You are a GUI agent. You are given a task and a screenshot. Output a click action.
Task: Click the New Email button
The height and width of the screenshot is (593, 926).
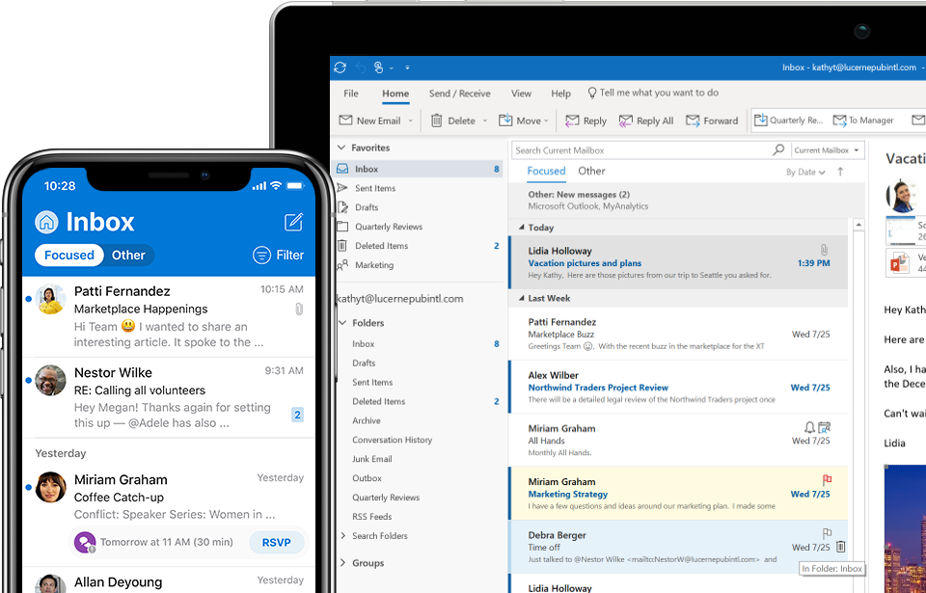pos(370,121)
